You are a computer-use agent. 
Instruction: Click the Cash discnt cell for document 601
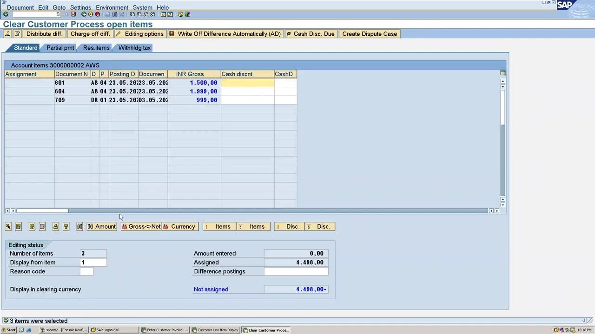click(247, 83)
